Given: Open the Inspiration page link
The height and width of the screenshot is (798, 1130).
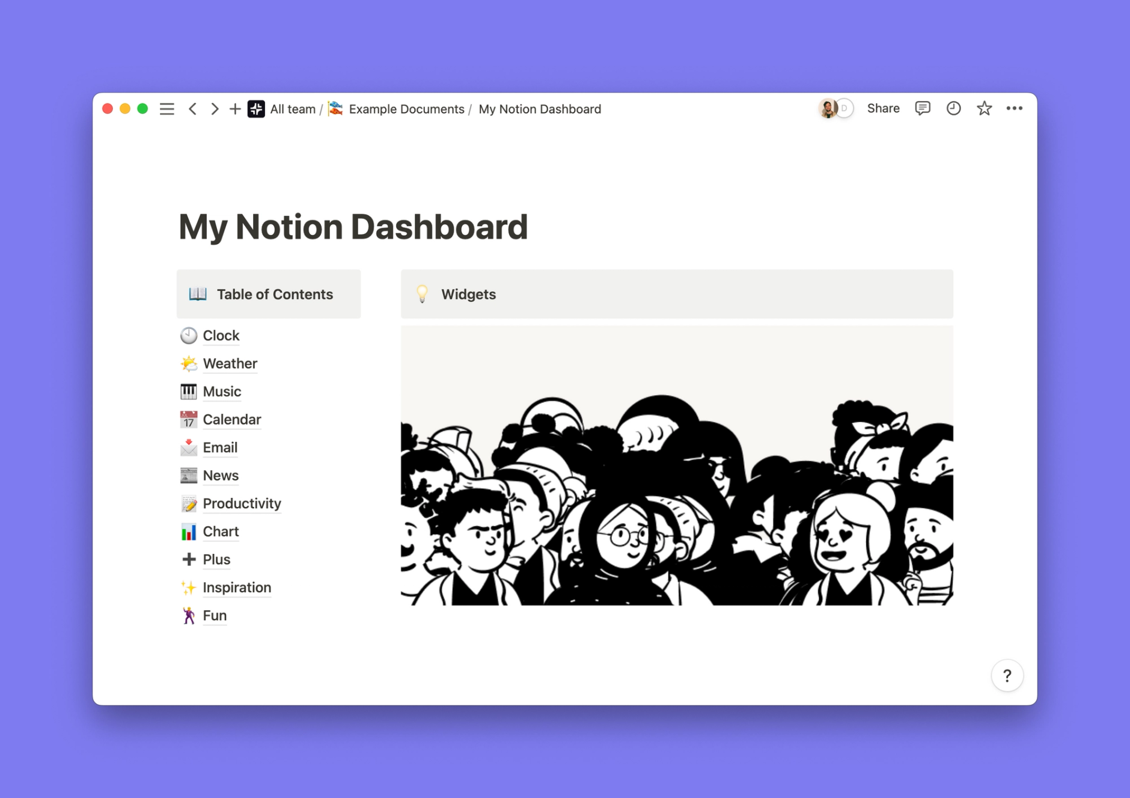Looking at the screenshot, I should pos(237,588).
